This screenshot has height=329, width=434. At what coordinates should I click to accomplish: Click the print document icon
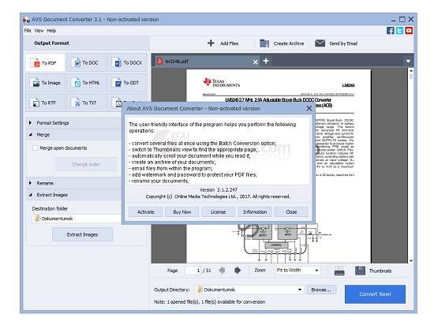339,271
